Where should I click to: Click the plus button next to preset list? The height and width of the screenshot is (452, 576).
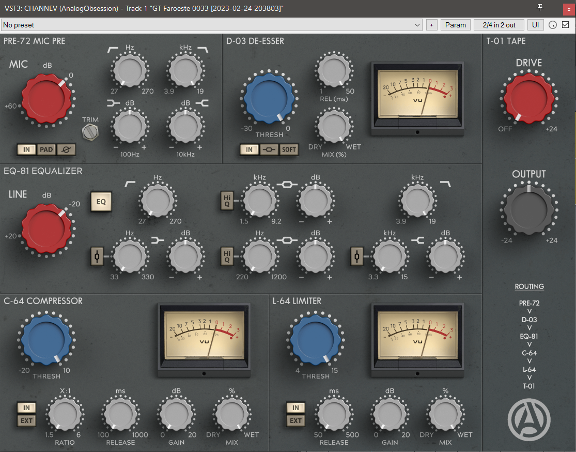coord(431,25)
